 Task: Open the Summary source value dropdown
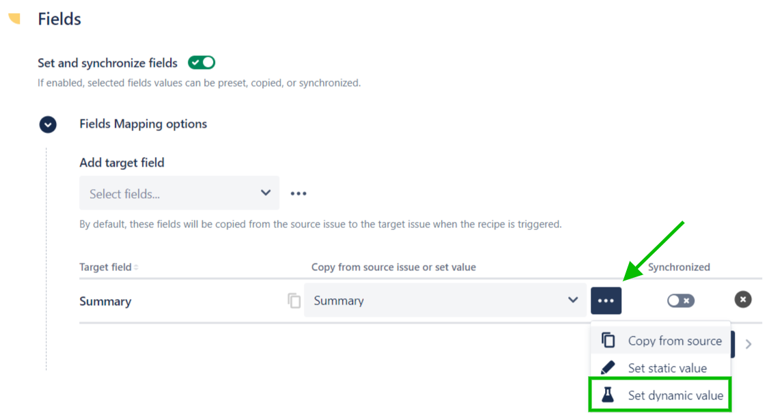[x=445, y=301]
